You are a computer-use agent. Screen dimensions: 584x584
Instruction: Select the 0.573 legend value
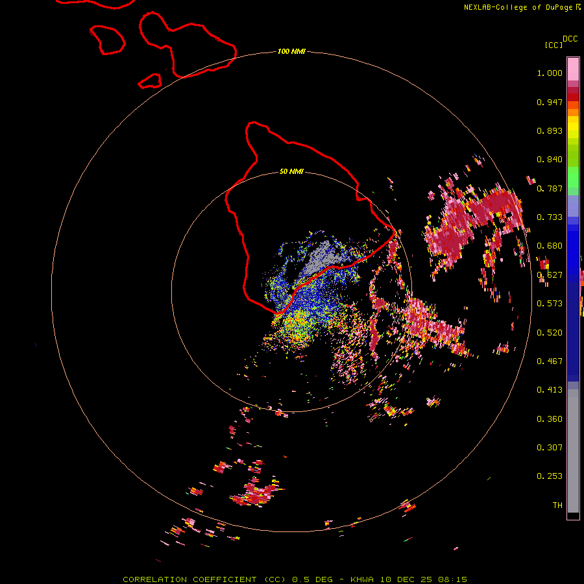click(550, 304)
